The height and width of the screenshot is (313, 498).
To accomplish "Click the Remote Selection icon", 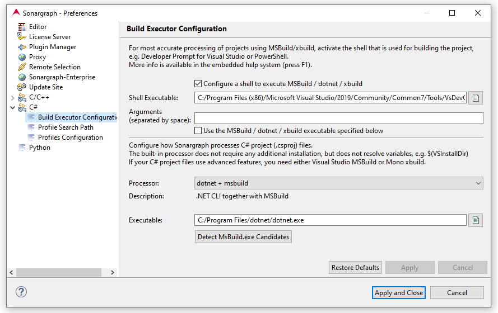I will pyautogui.click(x=22, y=67).
